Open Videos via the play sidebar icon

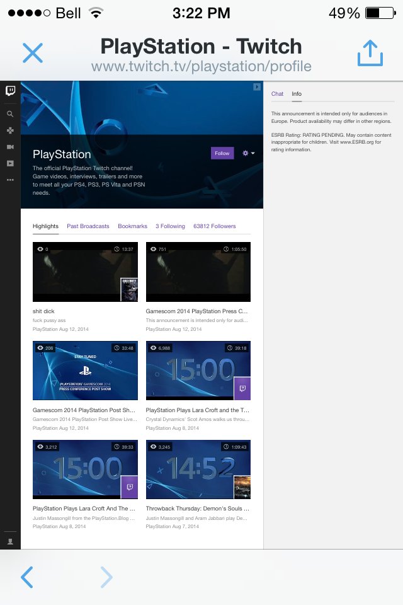10,163
